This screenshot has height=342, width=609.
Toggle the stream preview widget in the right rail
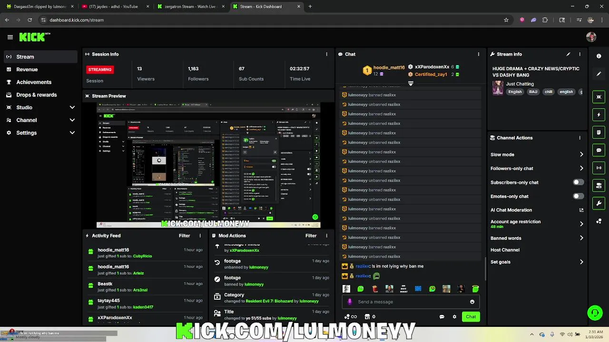[599, 97]
